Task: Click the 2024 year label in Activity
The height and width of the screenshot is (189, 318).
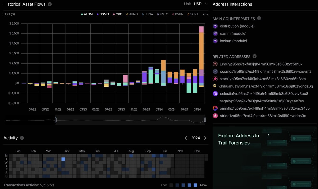Action: click(x=196, y=138)
